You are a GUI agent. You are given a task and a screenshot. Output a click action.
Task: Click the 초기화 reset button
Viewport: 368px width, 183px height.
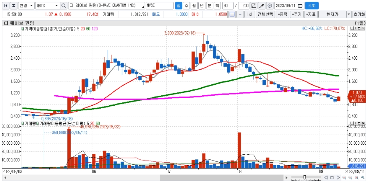point(359,14)
